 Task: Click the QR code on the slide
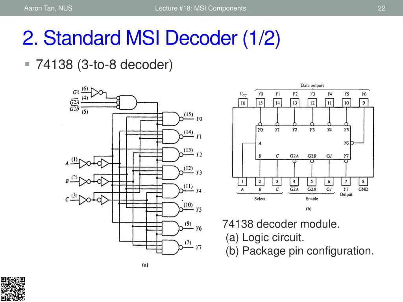click(x=13, y=289)
